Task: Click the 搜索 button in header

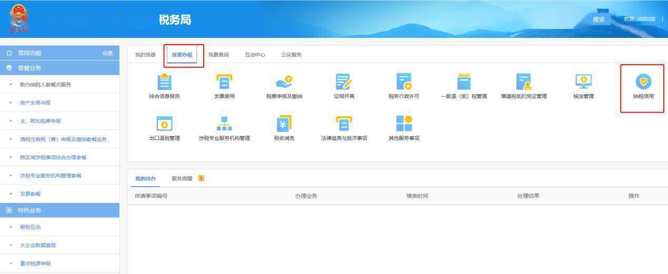Action: (x=599, y=19)
